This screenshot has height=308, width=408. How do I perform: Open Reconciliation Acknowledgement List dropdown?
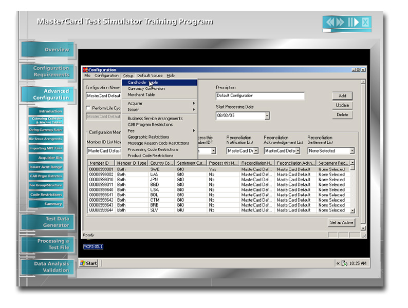pyautogui.click(x=298, y=151)
